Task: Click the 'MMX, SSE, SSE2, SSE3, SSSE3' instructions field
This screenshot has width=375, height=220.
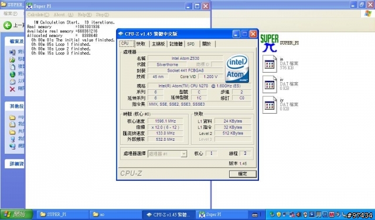Action: coord(199,104)
